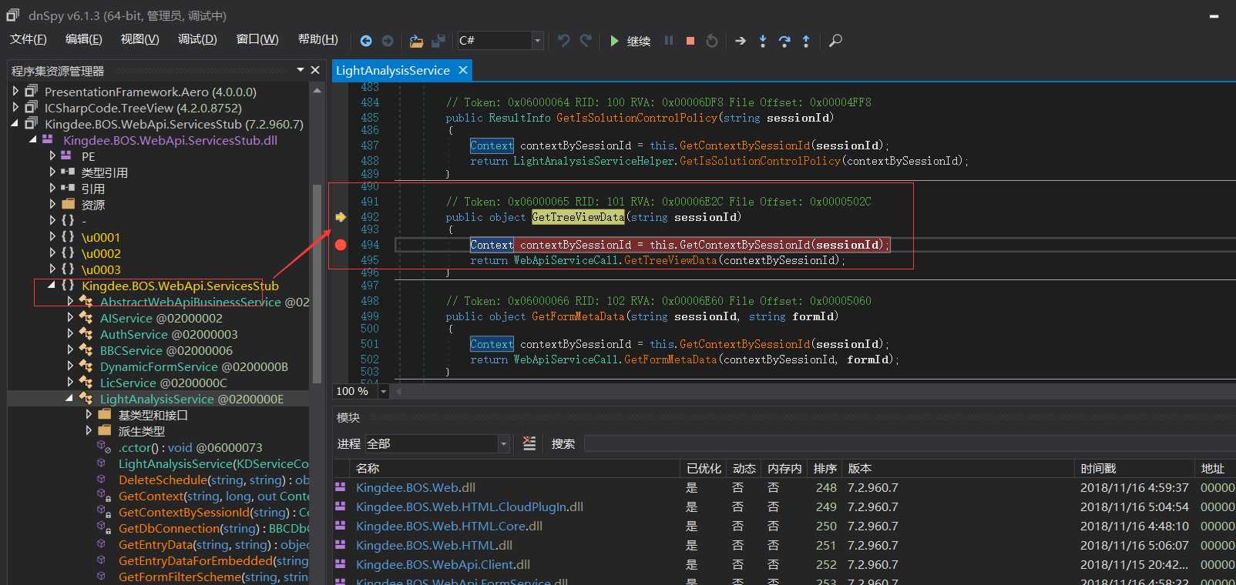Click the Save All toolbar icon
1236x585 pixels.
click(x=438, y=41)
